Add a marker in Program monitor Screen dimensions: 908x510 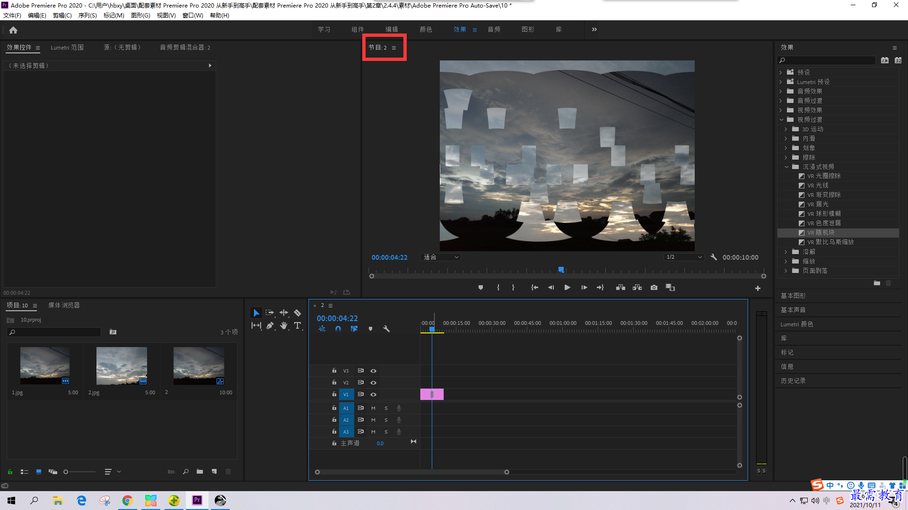pos(480,288)
